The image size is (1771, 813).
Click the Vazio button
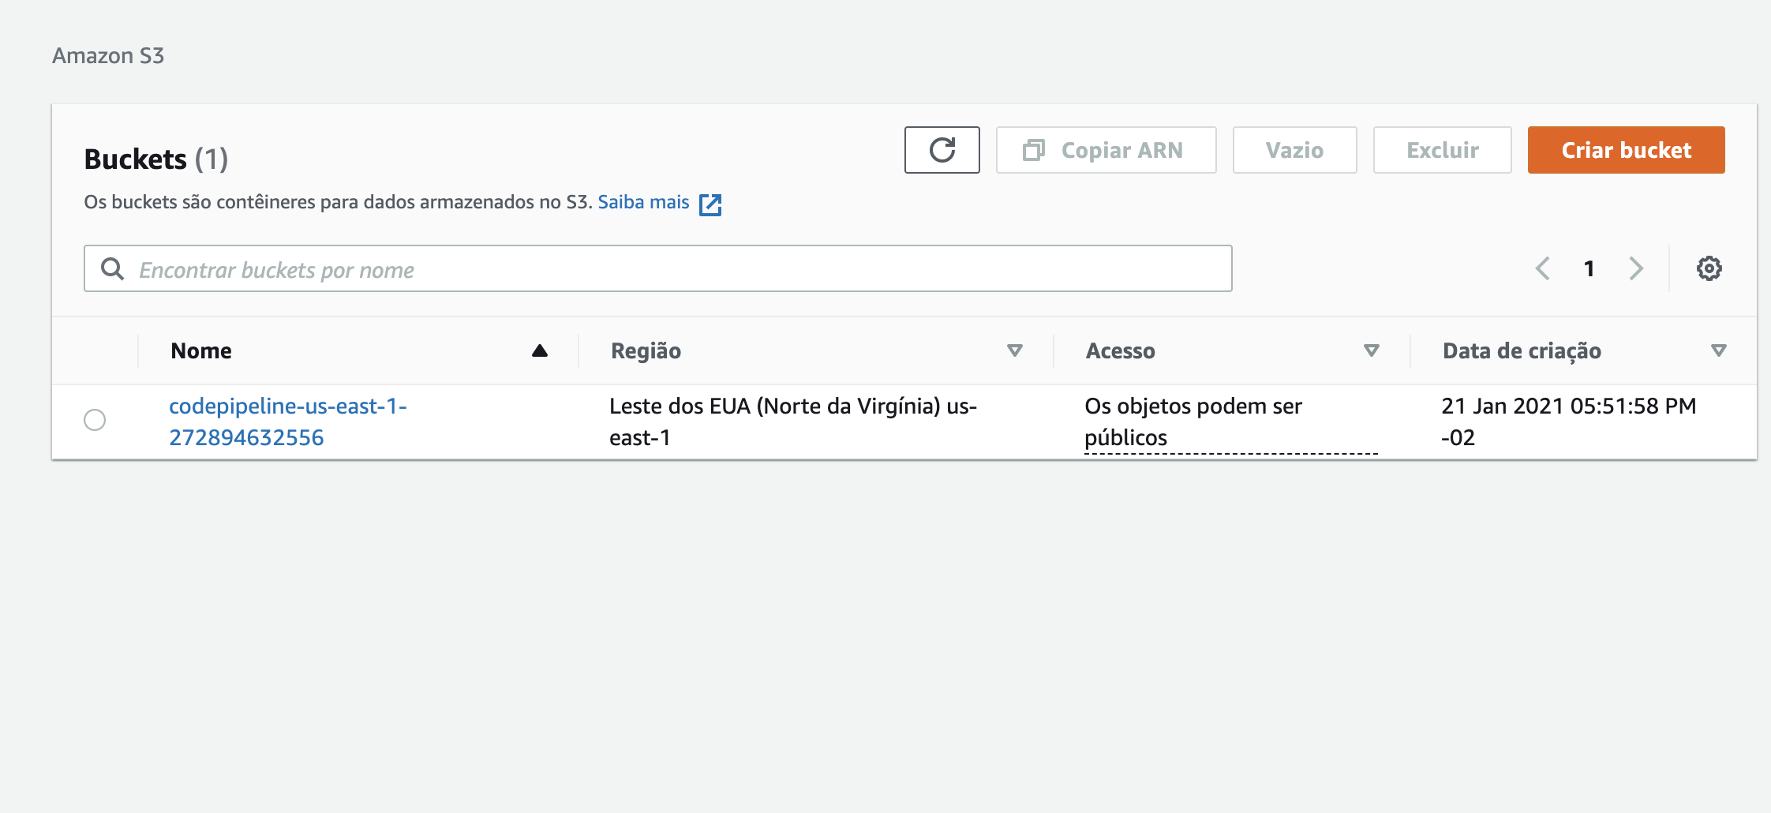[x=1294, y=150]
